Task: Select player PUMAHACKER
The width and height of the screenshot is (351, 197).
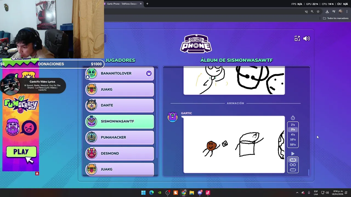Action: click(120, 137)
